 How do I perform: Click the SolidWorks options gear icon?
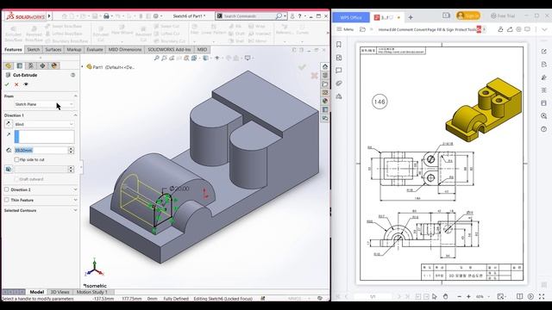click(x=155, y=15)
